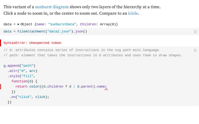The width and height of the screenshot is (199, 124).
Task: Click the SyntaxError: Unexpected token message
Action: point(32,43)
